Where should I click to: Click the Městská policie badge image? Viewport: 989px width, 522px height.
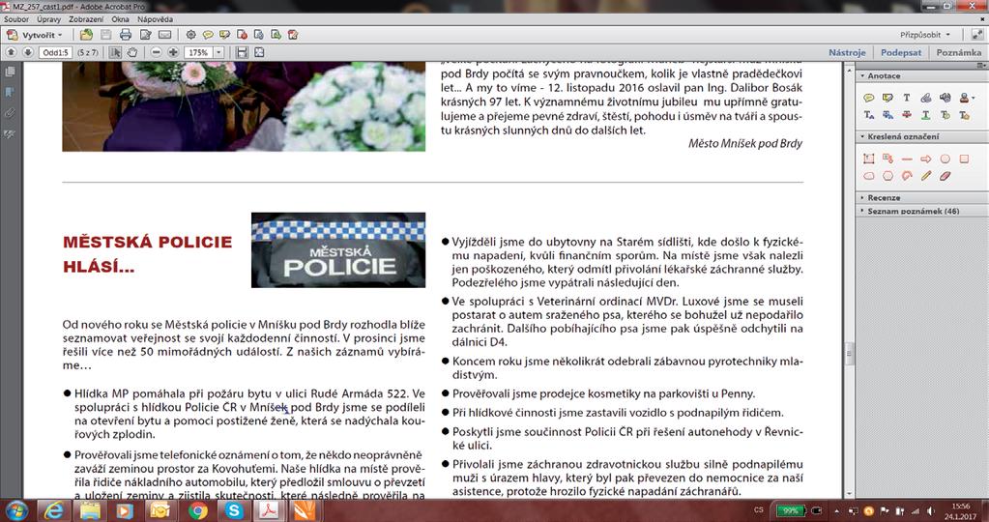(x=338, y=249)
